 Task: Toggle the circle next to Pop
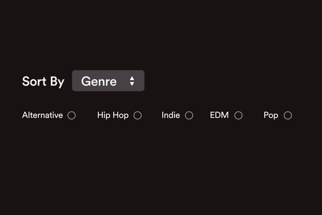click(x=288, y=115)
